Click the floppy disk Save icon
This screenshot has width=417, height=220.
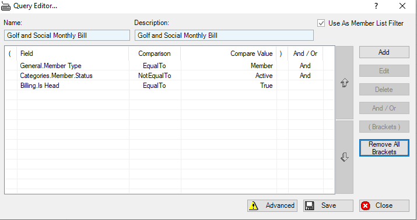pos(309,205)
